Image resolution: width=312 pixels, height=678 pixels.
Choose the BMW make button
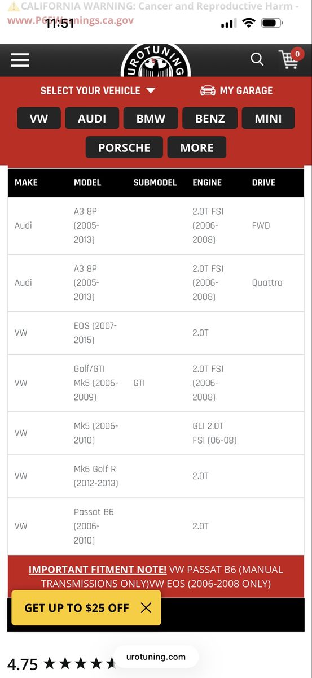[x=151, y=119]
